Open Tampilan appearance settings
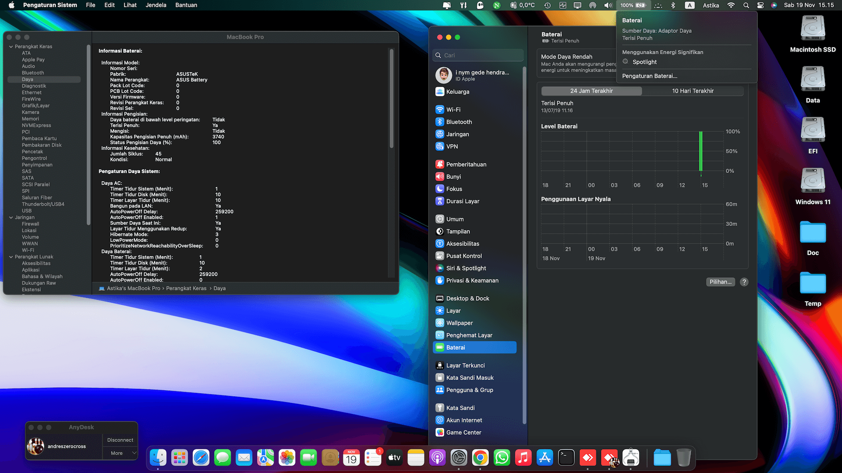 (x=475, y=231)
